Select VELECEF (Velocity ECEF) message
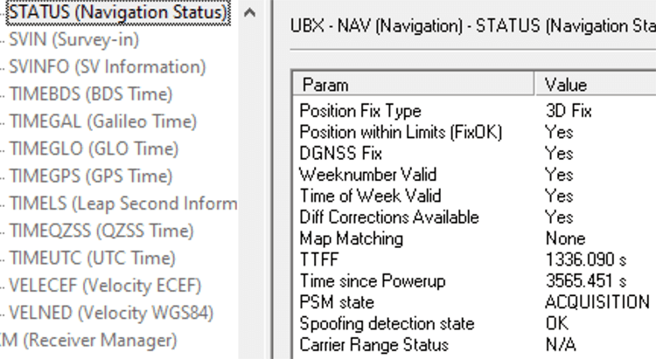 point(104,286)
